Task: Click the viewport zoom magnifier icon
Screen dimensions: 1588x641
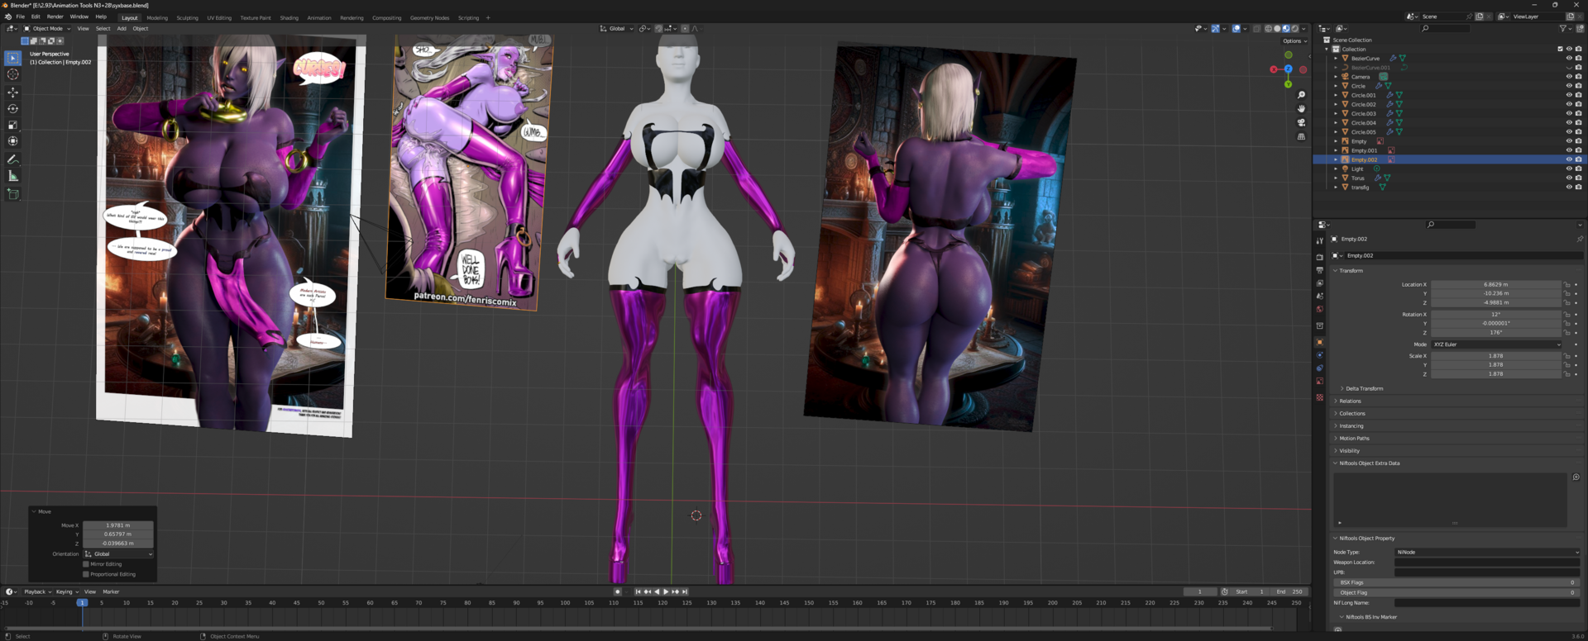Action: (1301, 95)
